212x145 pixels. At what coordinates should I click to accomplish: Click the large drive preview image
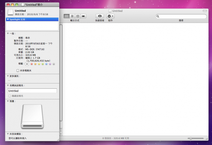(32, 116)
